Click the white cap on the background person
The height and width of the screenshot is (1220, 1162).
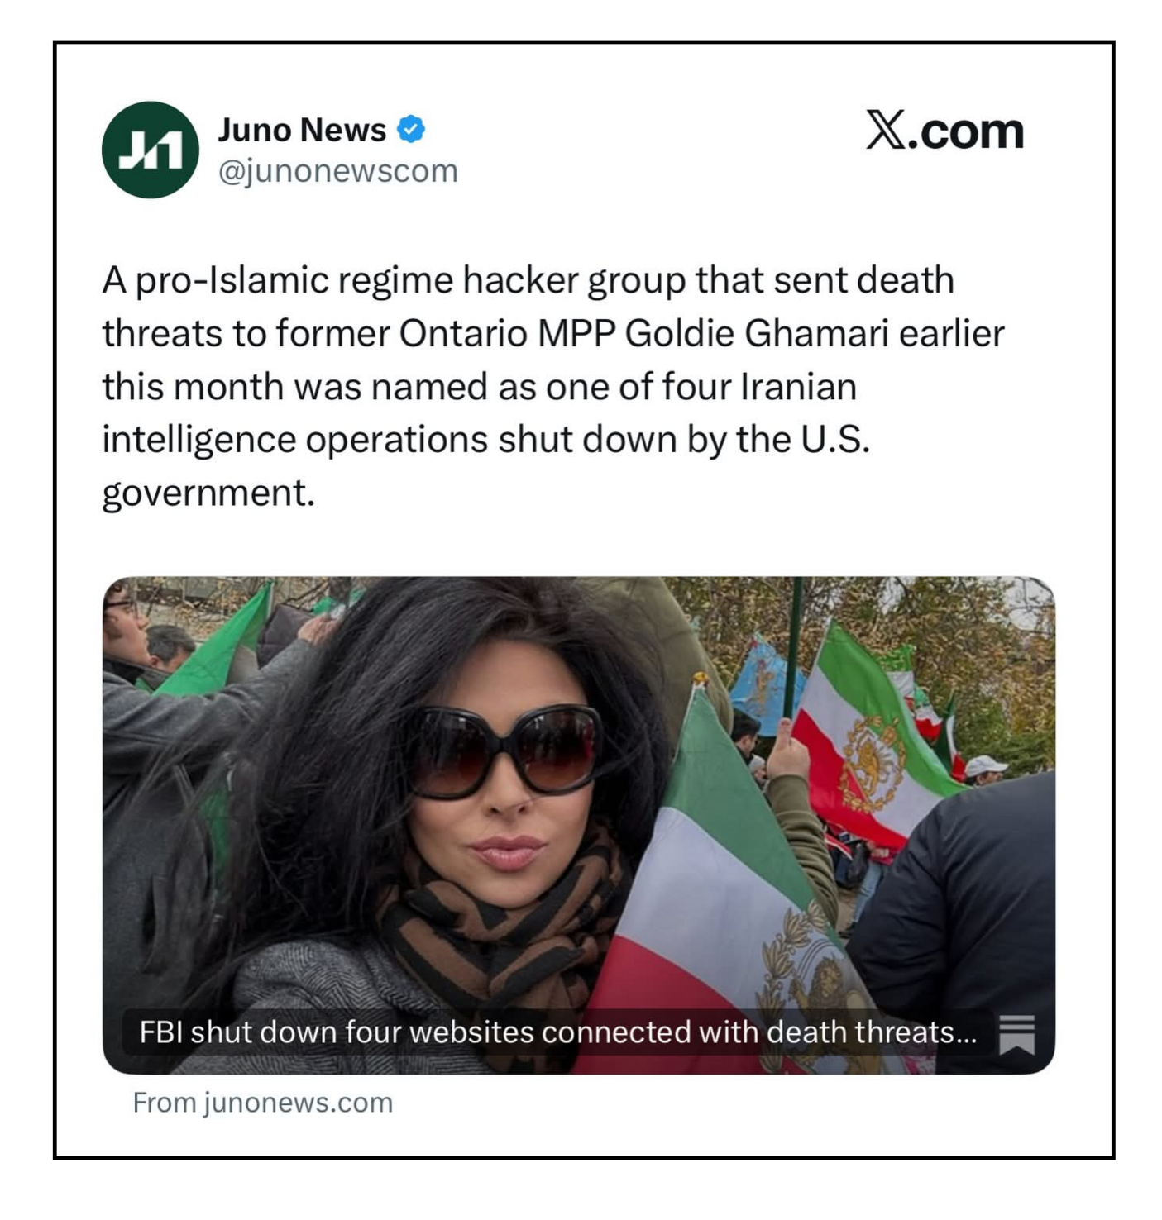point(985,766)
